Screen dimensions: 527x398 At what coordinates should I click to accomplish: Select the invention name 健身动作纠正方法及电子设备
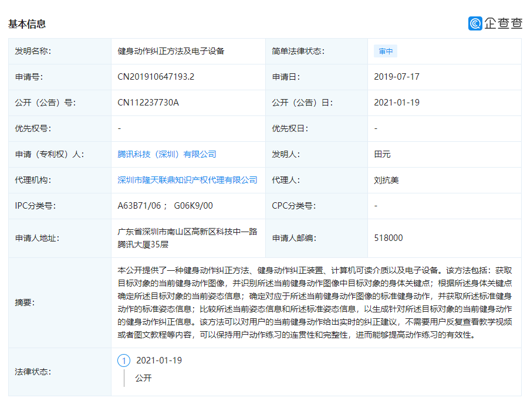point(171,51)
